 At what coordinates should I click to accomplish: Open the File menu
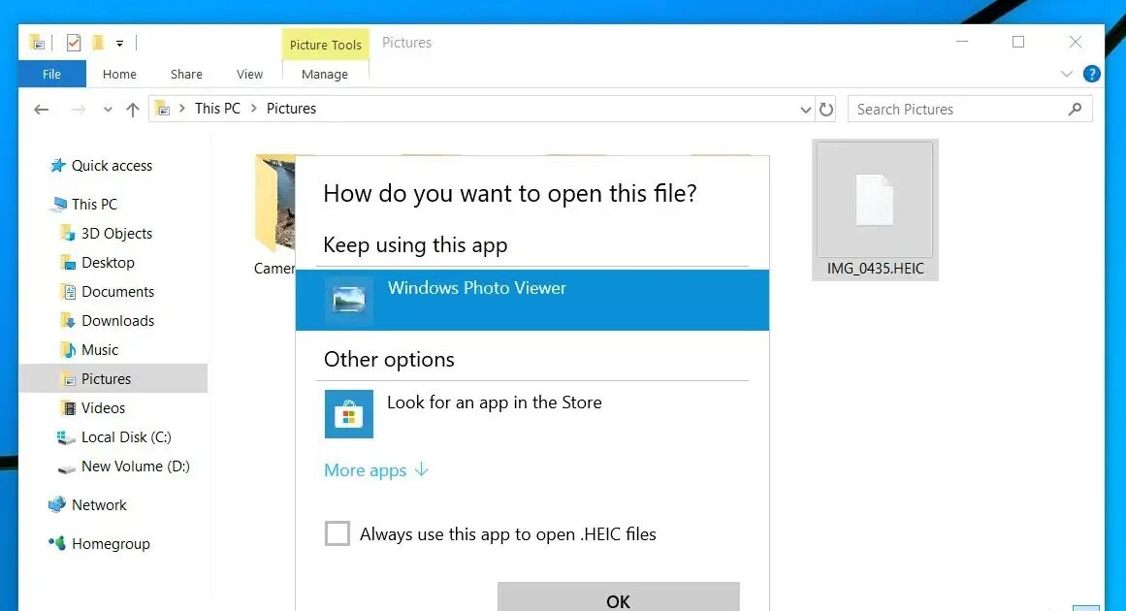point(52,74)
